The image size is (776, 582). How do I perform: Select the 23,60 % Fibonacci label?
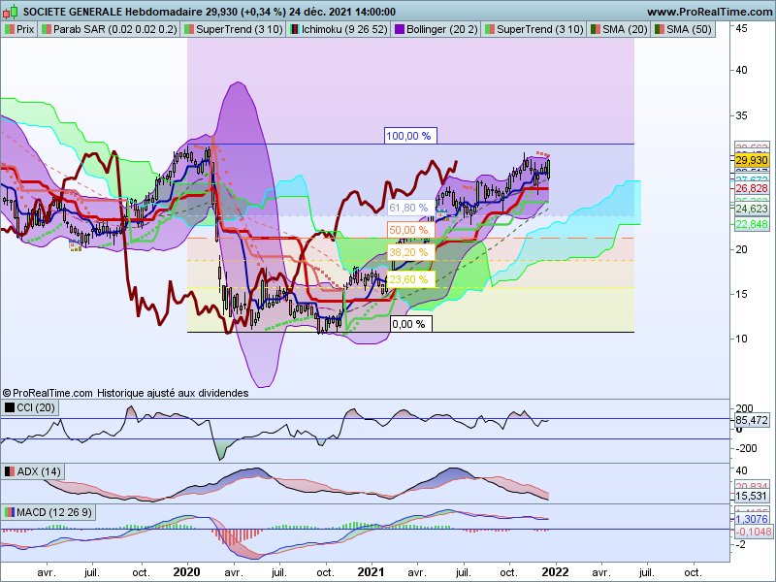click(x=410, y=279)
